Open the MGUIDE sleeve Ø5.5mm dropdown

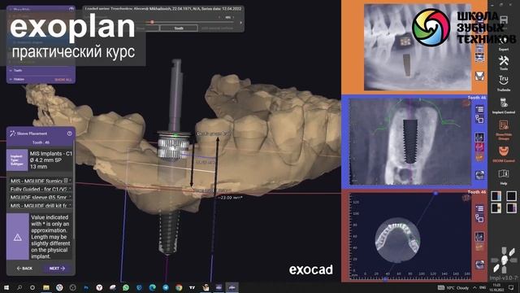click(x=41, y=197)
